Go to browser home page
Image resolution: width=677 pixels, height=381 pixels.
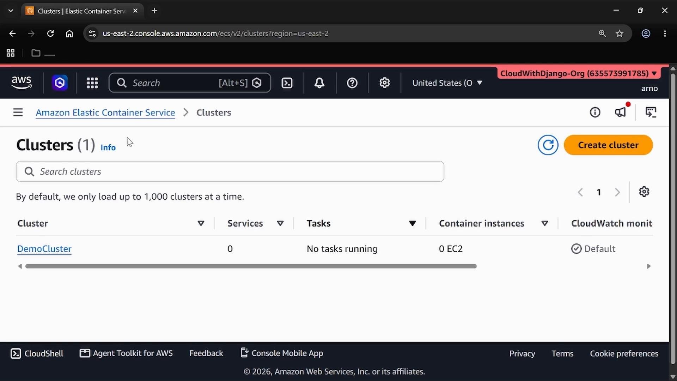pos(69,34)
